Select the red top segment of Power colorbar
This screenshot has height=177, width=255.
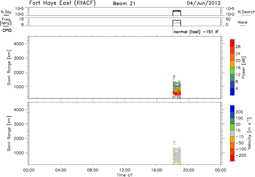click(232, 43)
